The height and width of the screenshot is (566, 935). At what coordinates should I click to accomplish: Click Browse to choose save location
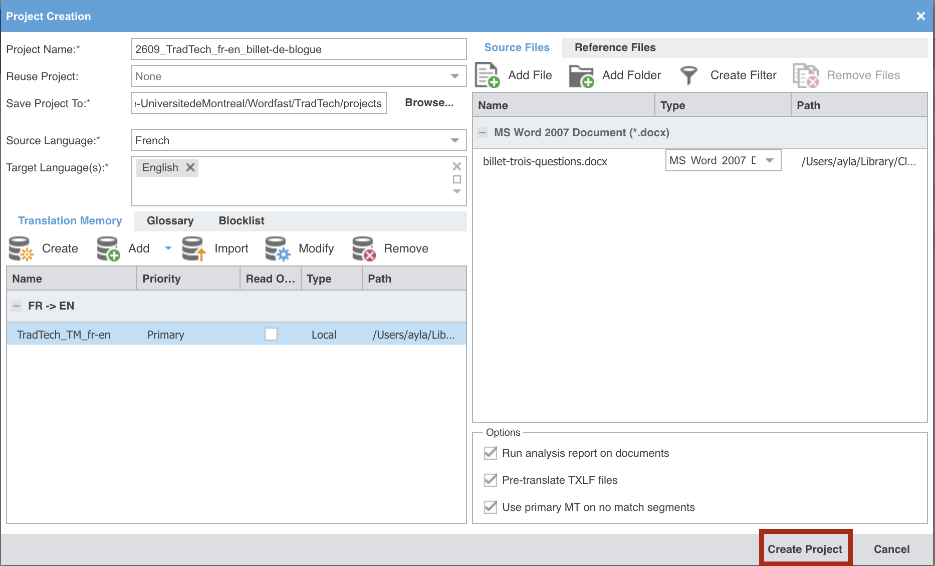pos(429,103)
